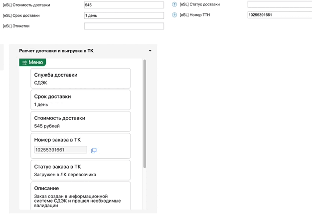The width and height of the screenshot is (312, 214).
Task: Select the Служба доставки card heading
Action: point(56,75)
